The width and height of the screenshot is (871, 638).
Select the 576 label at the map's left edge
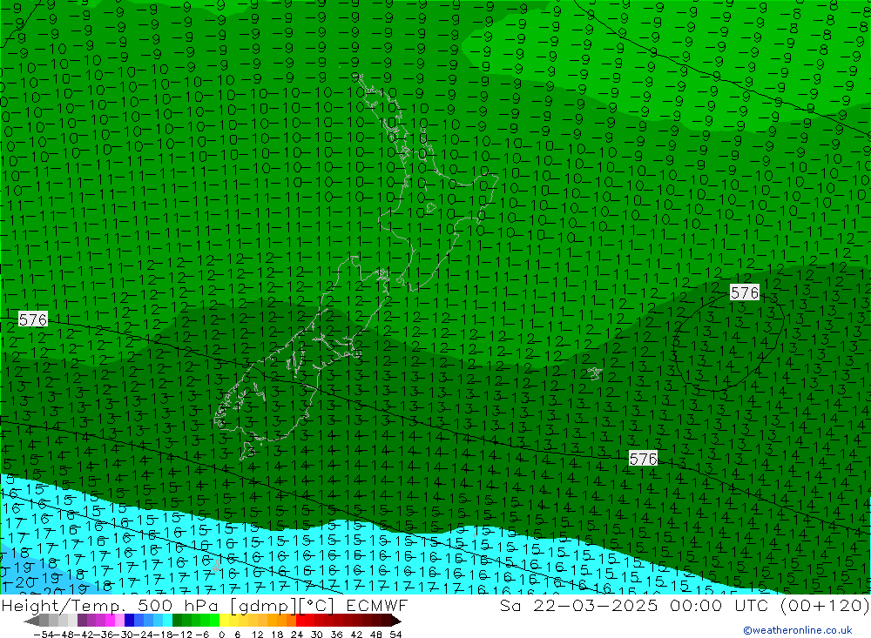coord(33,319)
